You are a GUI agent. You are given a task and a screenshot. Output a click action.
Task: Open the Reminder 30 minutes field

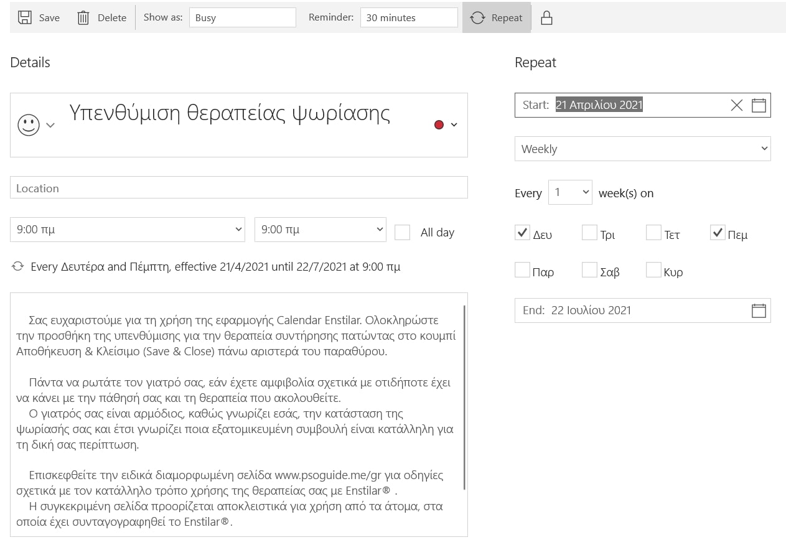[x=409, y=17]
